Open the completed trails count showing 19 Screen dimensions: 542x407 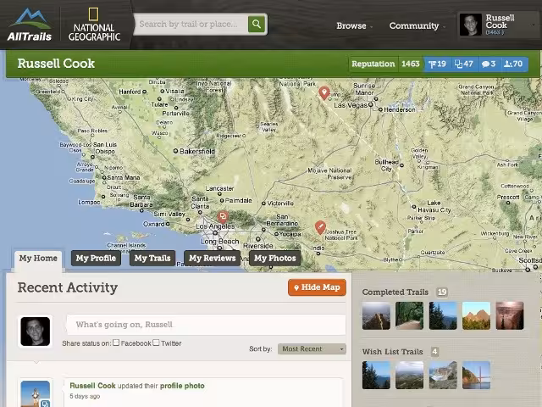tap(442, 292)
